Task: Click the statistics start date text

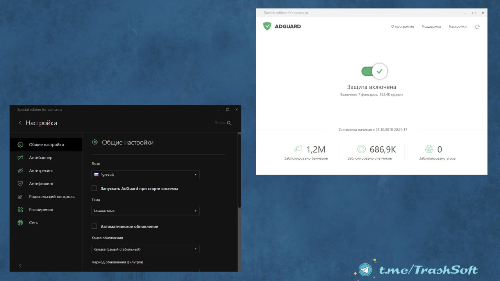Action: [373, 130]
